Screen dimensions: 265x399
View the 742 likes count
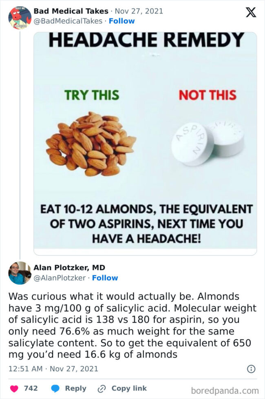pos(31,388)
